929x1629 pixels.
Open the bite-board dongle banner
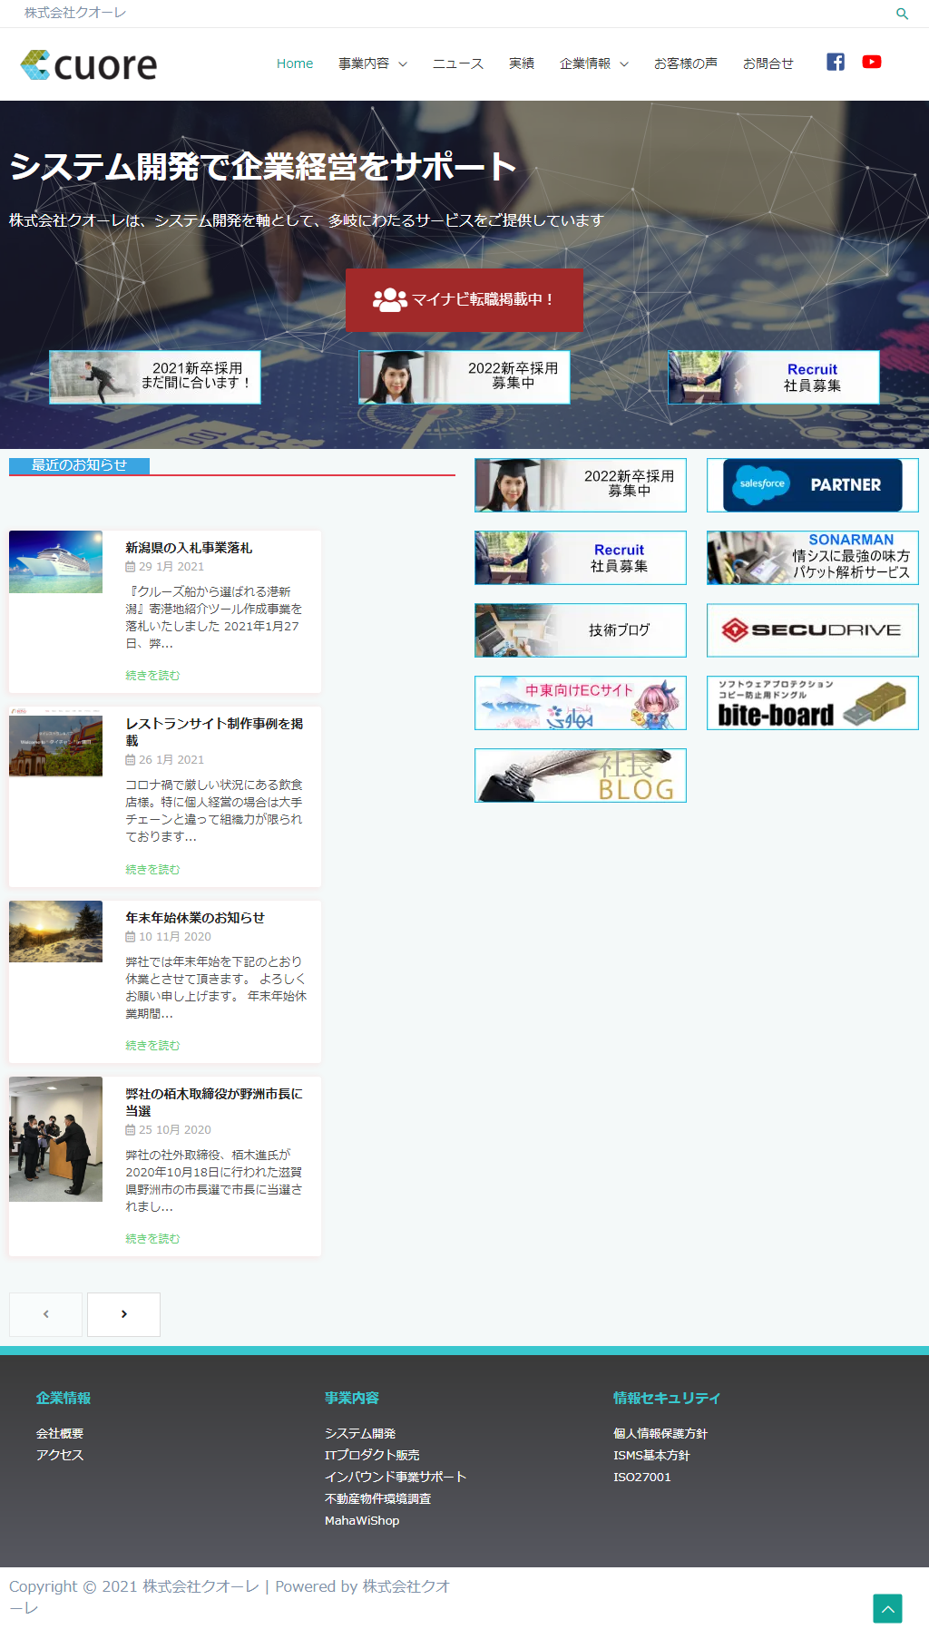pyautogui.click(x=812, y=703)
